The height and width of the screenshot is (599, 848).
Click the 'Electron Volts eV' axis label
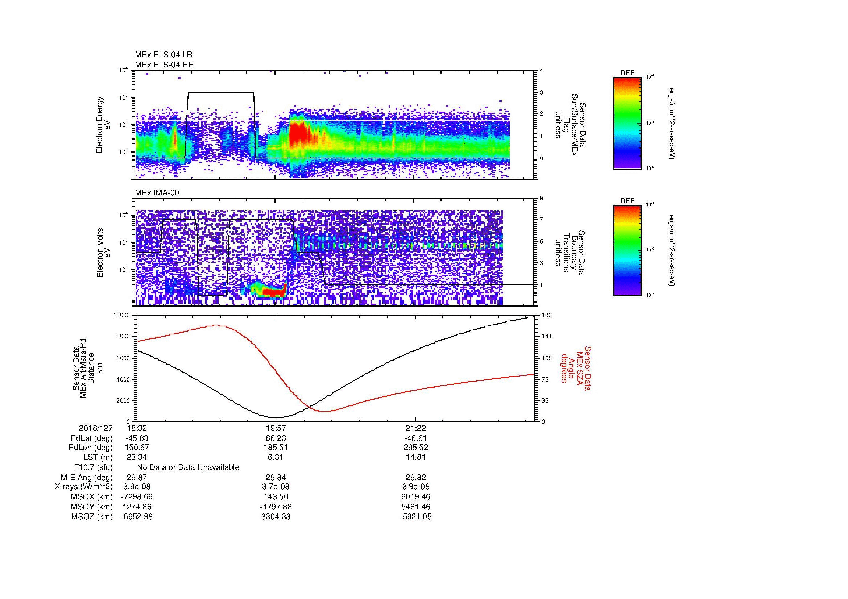coord(103,253)
